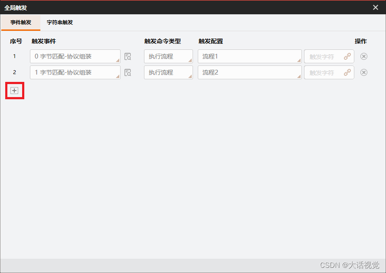The width and height of the screenshot is (386, 273).
Task: Select row number 2 in 序号 column
Action: click(14, 72)
